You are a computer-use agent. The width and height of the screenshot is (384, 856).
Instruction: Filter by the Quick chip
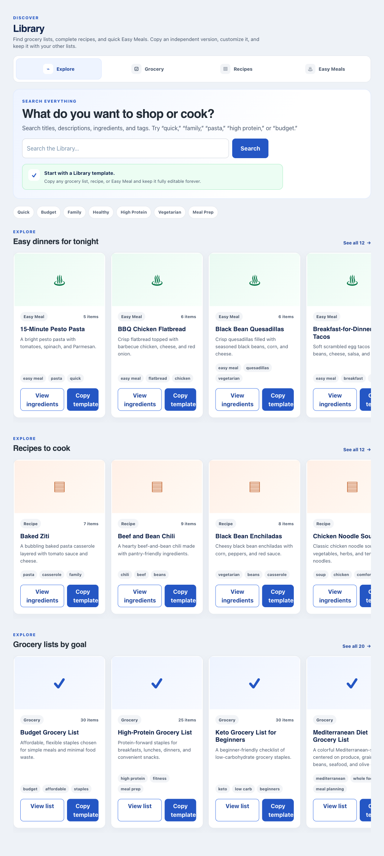[24, 212]
